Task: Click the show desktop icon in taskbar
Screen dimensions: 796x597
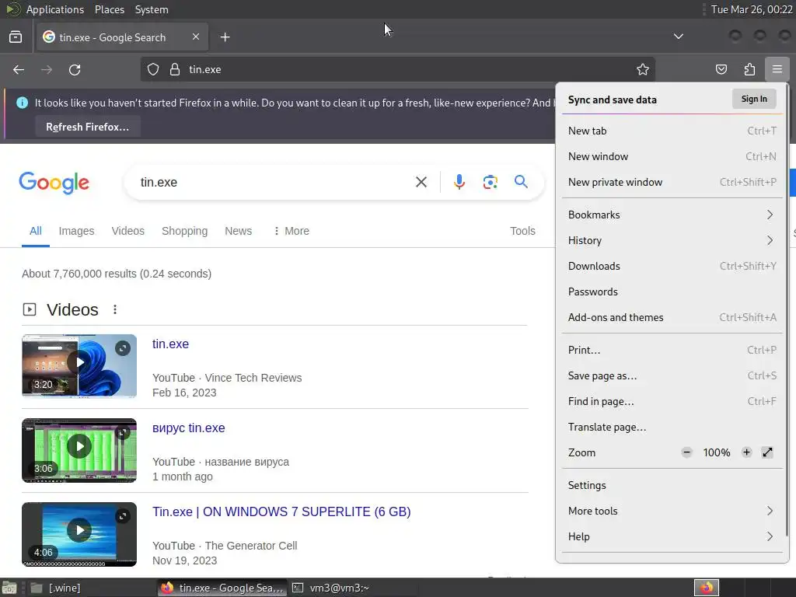Action: [x=9, y=588]
